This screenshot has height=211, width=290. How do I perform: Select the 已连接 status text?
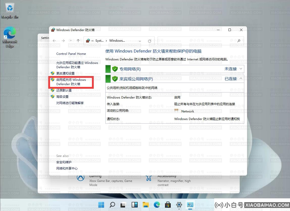(x=230, y=79)
